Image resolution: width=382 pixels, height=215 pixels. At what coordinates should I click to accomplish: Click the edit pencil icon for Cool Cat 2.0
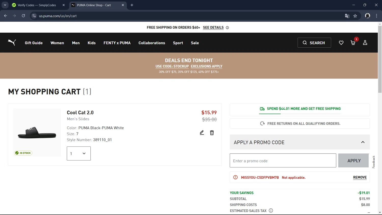click(x=202, y=132)
